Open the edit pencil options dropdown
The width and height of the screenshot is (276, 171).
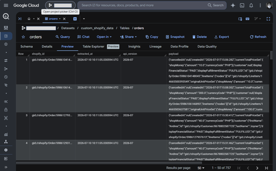point(258,19)
